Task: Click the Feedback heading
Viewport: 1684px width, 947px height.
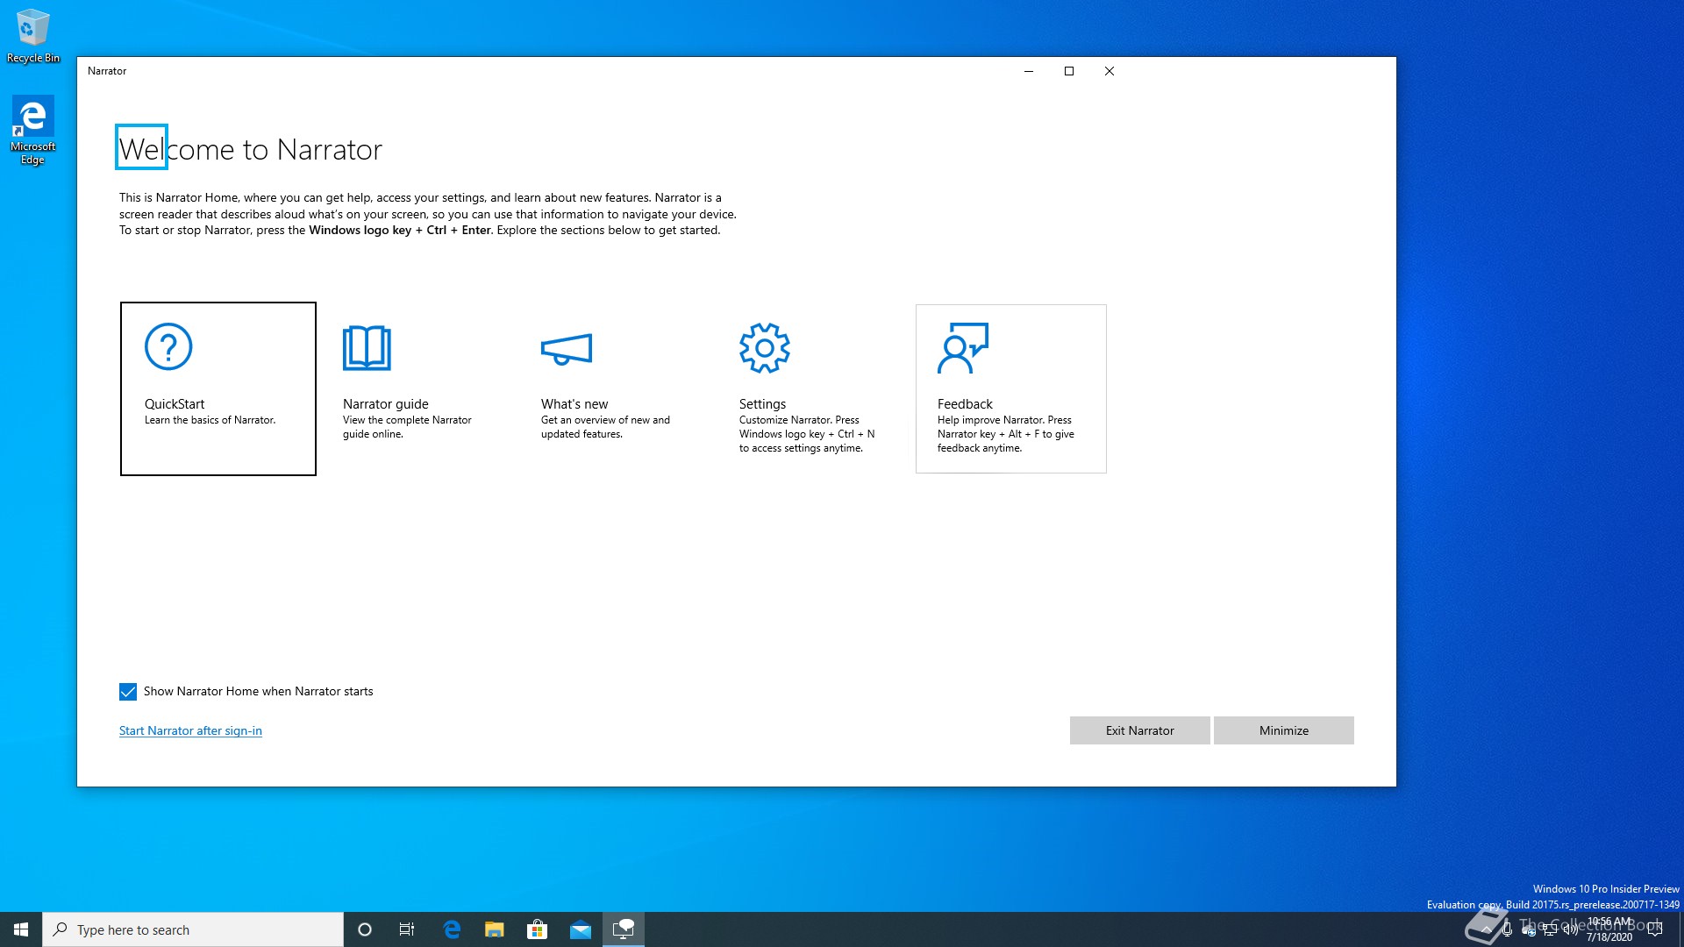Action: (965, 404)
